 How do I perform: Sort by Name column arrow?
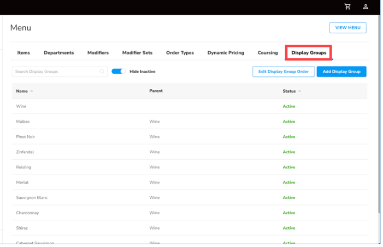(x=32, y=91)
